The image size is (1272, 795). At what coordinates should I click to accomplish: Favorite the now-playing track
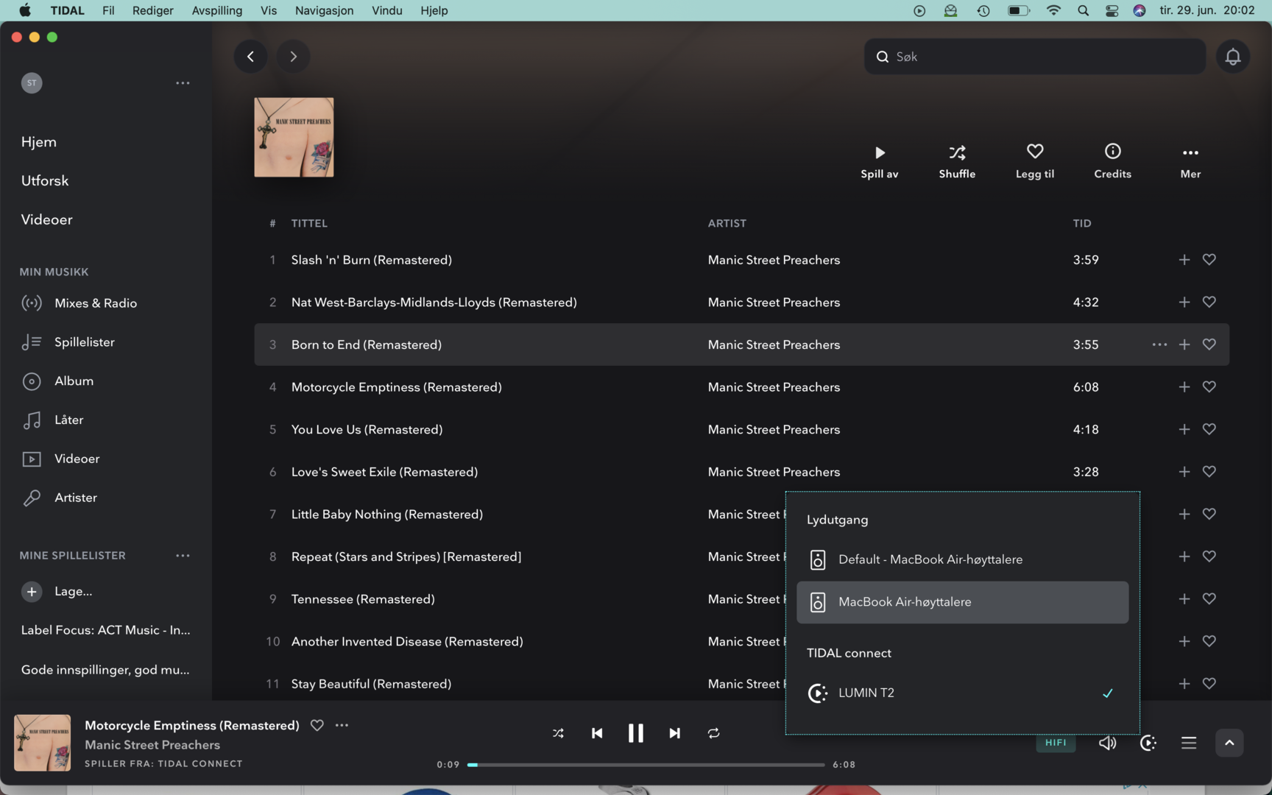pyautogui.click(x=317, y=725)
